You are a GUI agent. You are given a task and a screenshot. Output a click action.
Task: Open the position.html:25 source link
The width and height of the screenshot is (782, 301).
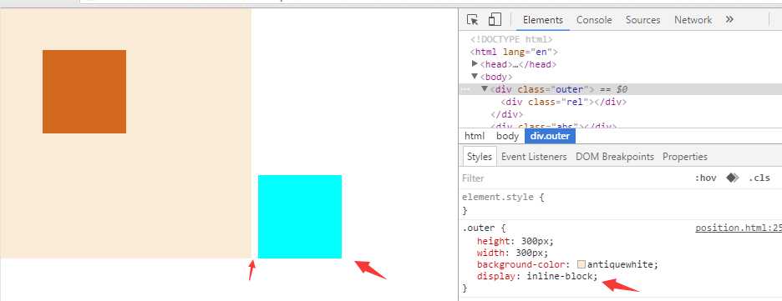pos(738,228)
